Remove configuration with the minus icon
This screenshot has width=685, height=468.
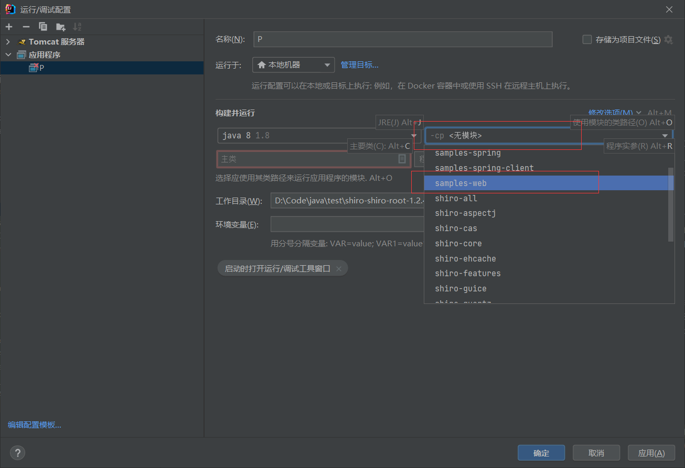[26, 27]
